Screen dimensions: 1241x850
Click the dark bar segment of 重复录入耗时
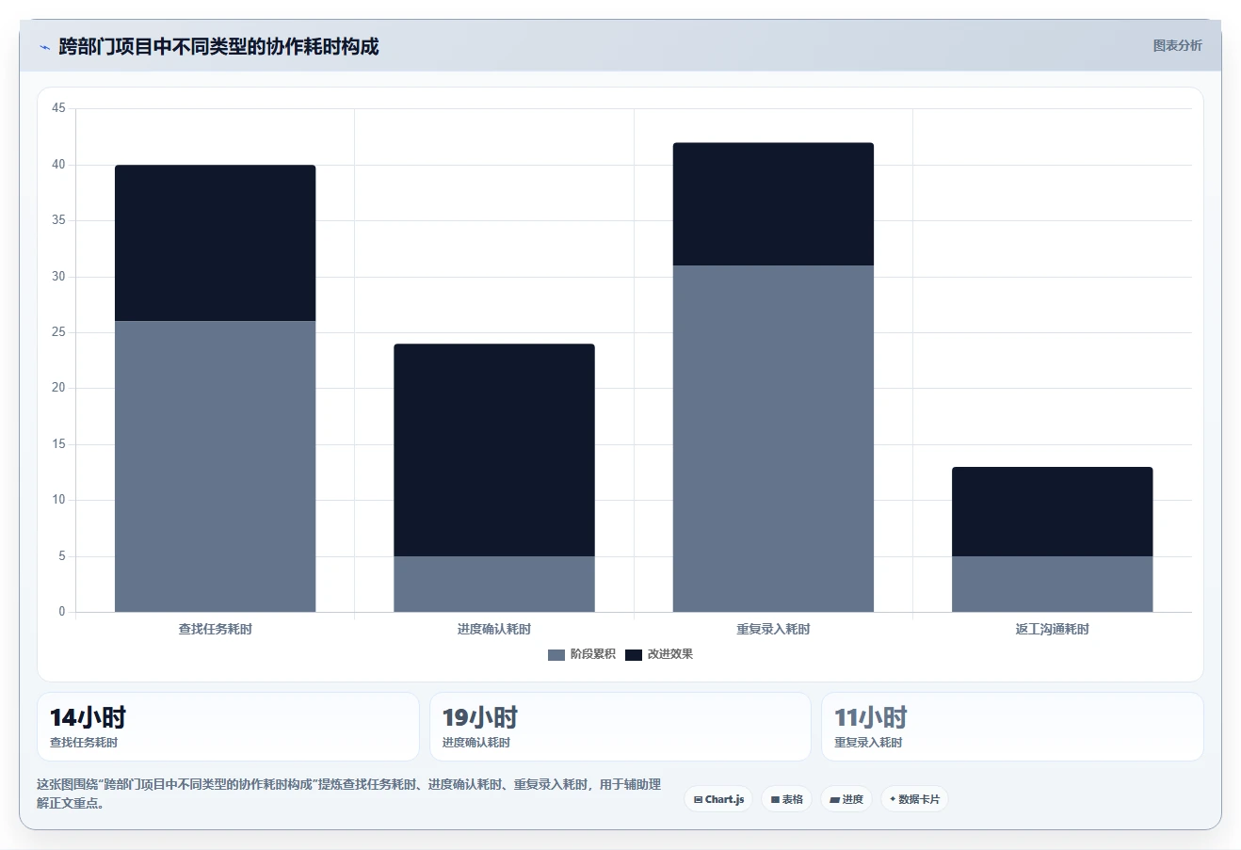click(x=773, y=204)
